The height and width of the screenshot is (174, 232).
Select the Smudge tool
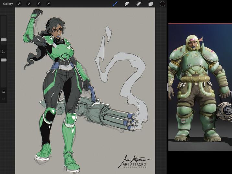coord(127,4)
